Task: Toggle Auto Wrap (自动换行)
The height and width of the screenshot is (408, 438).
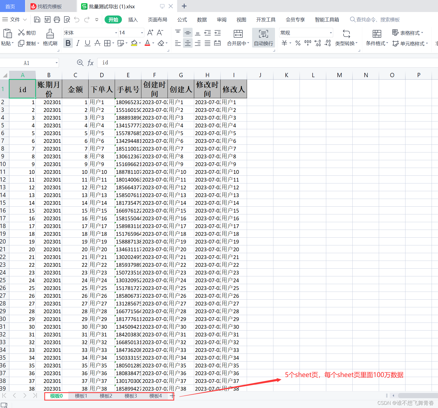Action: pyautogui.click(x=263, y=38)
